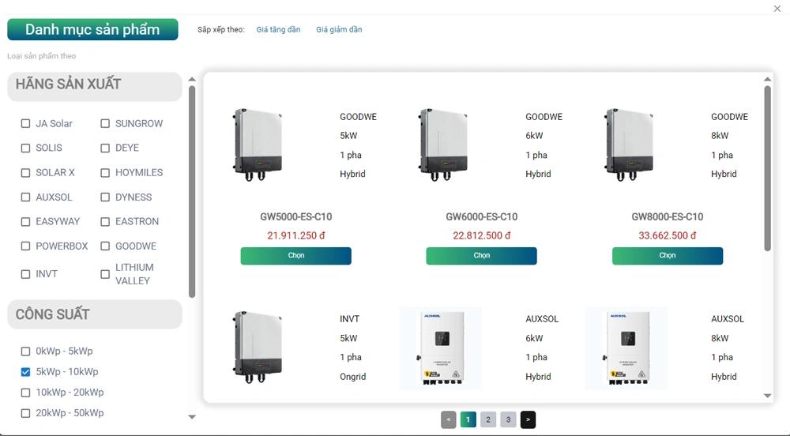This screenshot has width=790, height=436.
Task: Select page 1 of results
Action: coord(468,420)
